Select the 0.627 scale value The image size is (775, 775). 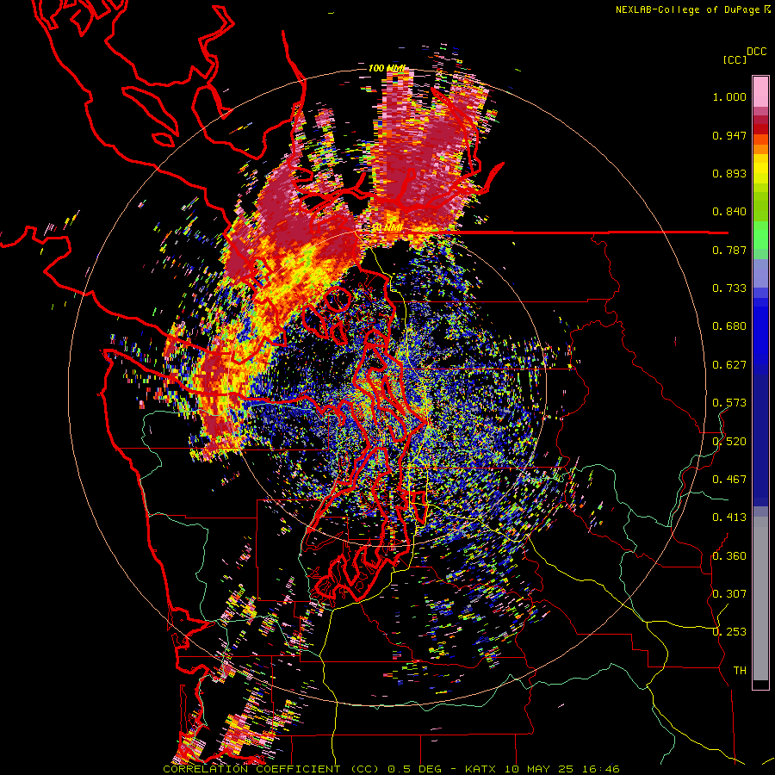729,365
